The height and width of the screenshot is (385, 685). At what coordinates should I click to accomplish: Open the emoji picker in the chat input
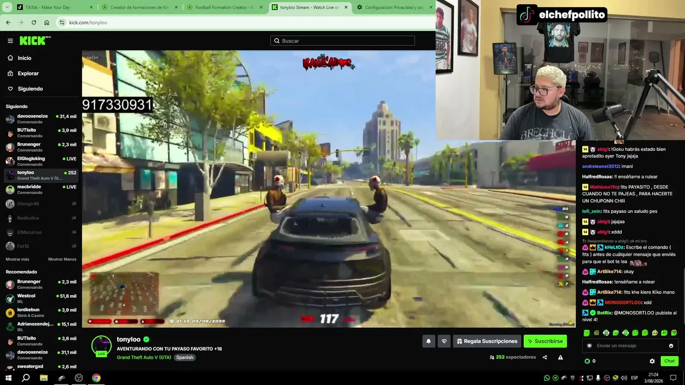[x=671, y=345]
